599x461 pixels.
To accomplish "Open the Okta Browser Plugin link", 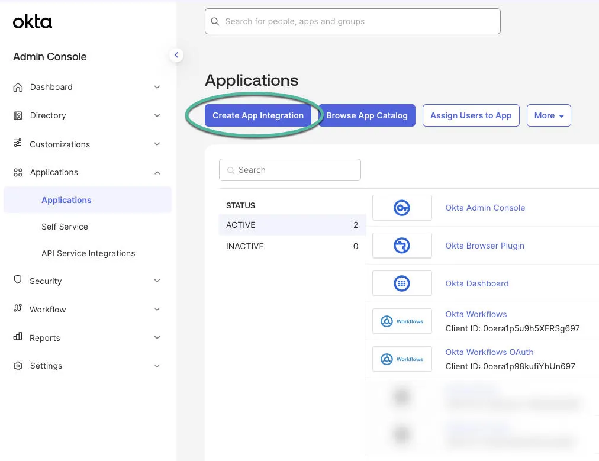I will point(485,246).
